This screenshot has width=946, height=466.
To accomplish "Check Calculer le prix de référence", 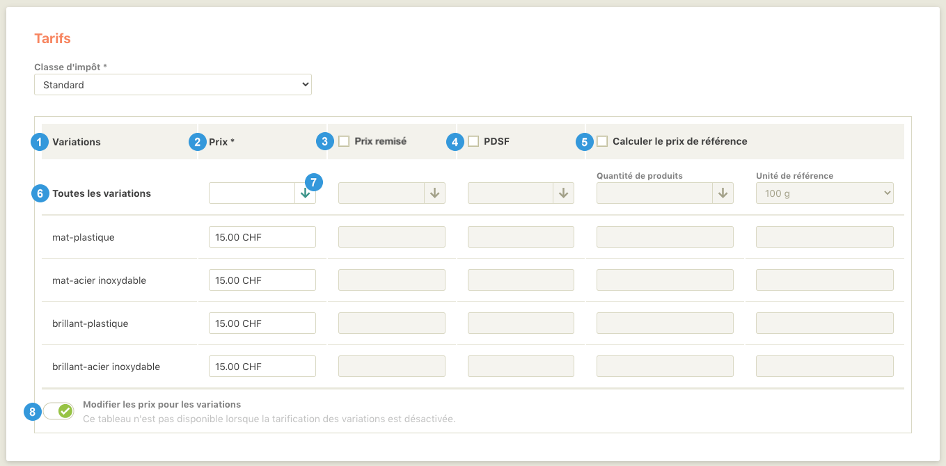I will tap(602, 141).
